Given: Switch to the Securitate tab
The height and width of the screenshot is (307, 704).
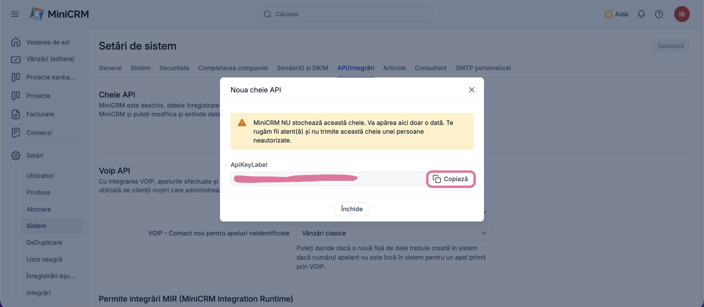Looking at the screenshot, I should 174,68.
